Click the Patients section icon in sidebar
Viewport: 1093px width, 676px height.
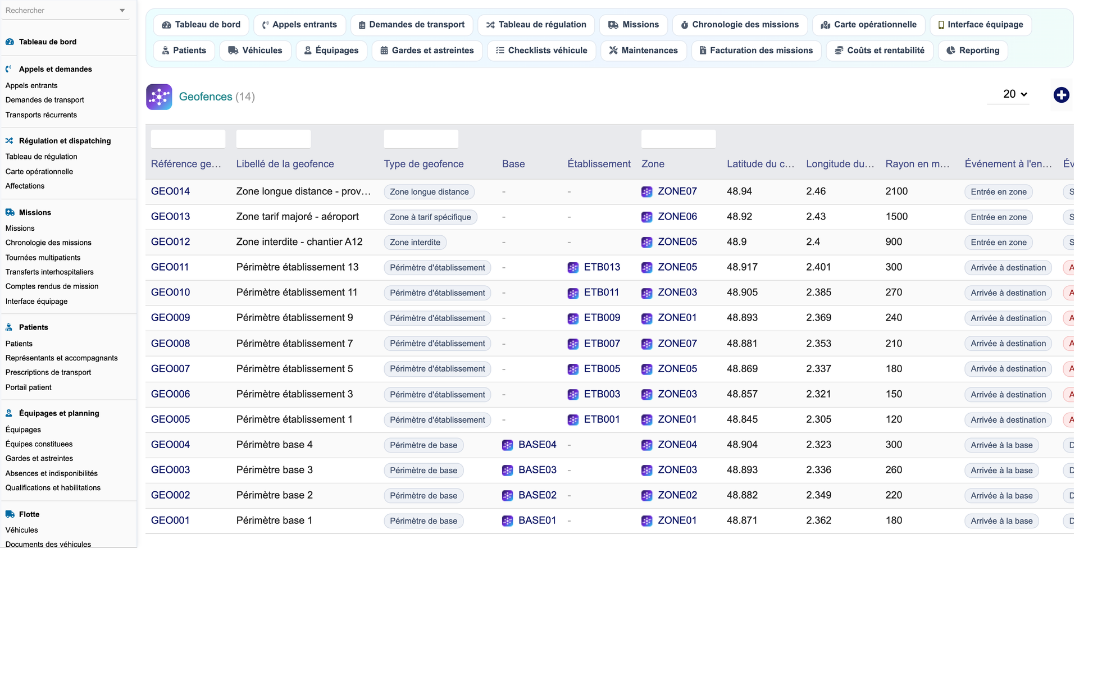coord(9,327)
